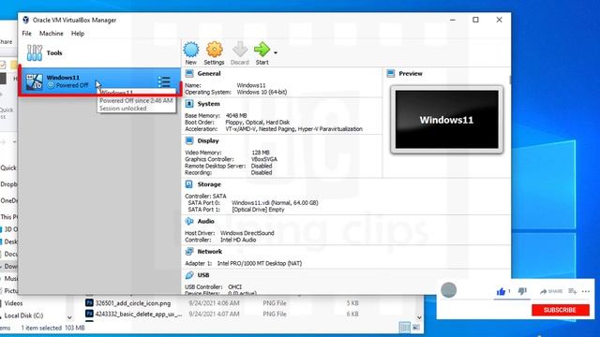Click the VBoxSVGA graphics controller value
Viewport: 600px width, 337px height.
(264, 159)
